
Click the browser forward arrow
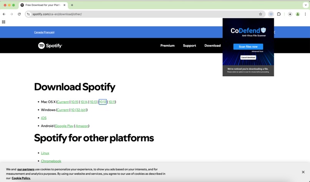click(12, 14)
